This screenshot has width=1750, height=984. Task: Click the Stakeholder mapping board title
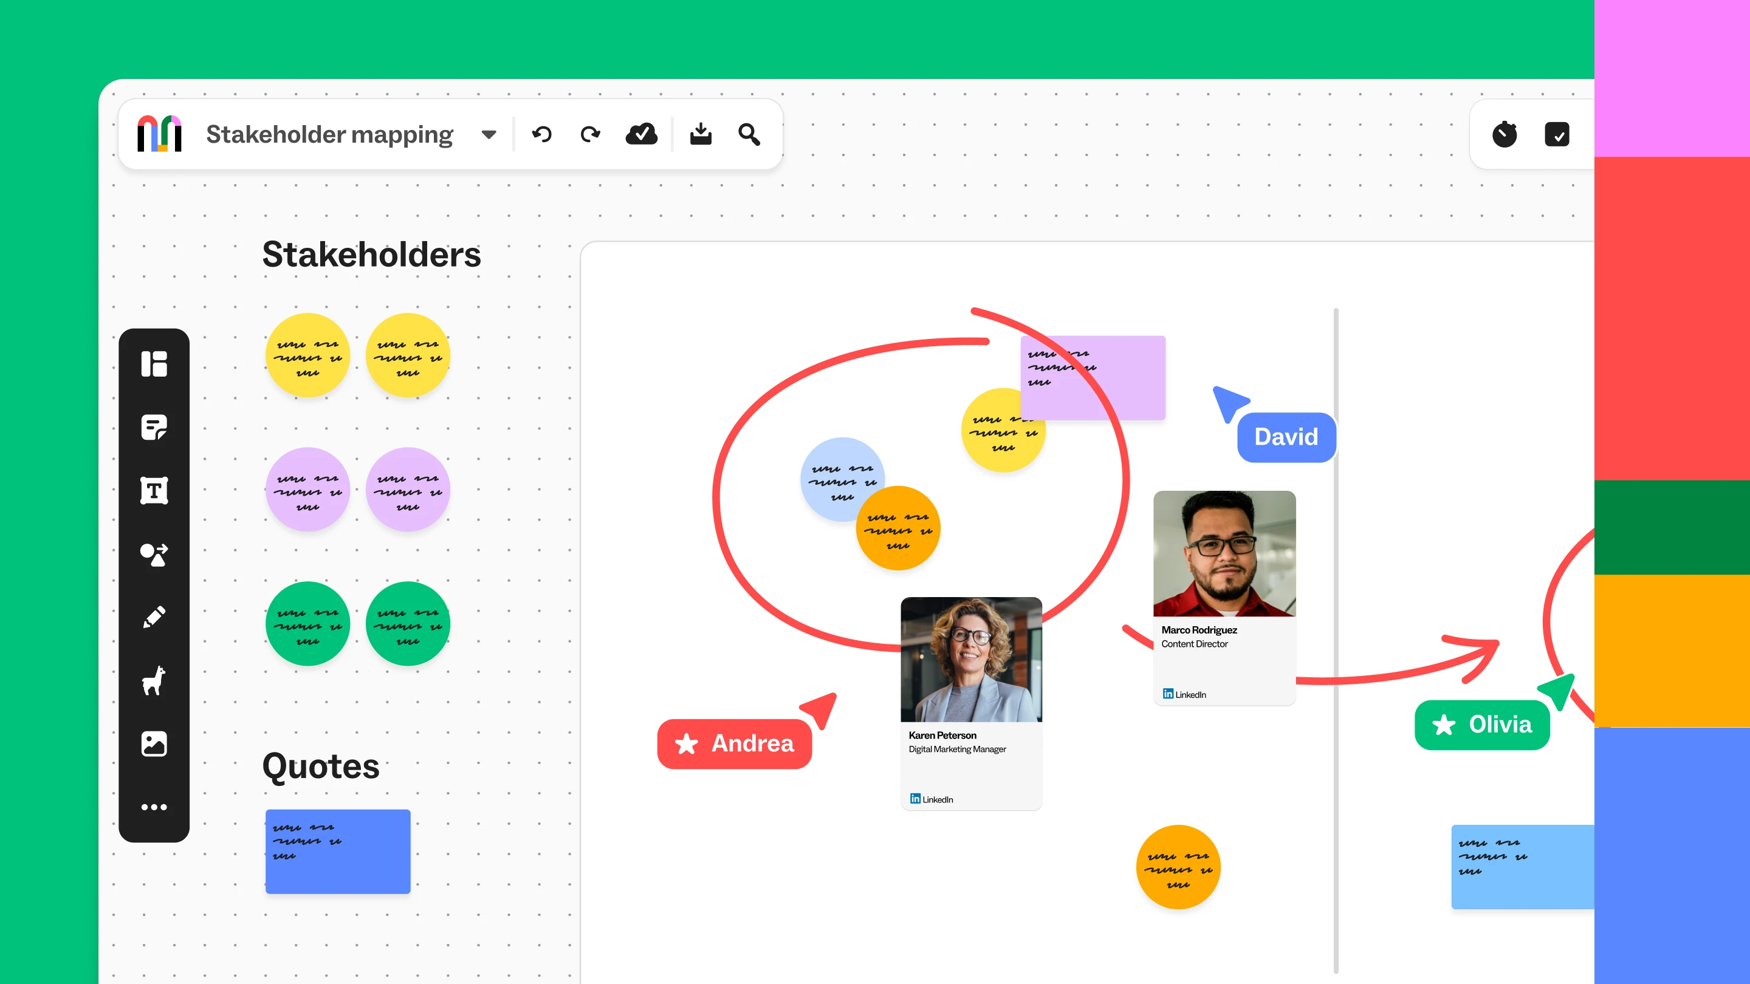point(329,134)
